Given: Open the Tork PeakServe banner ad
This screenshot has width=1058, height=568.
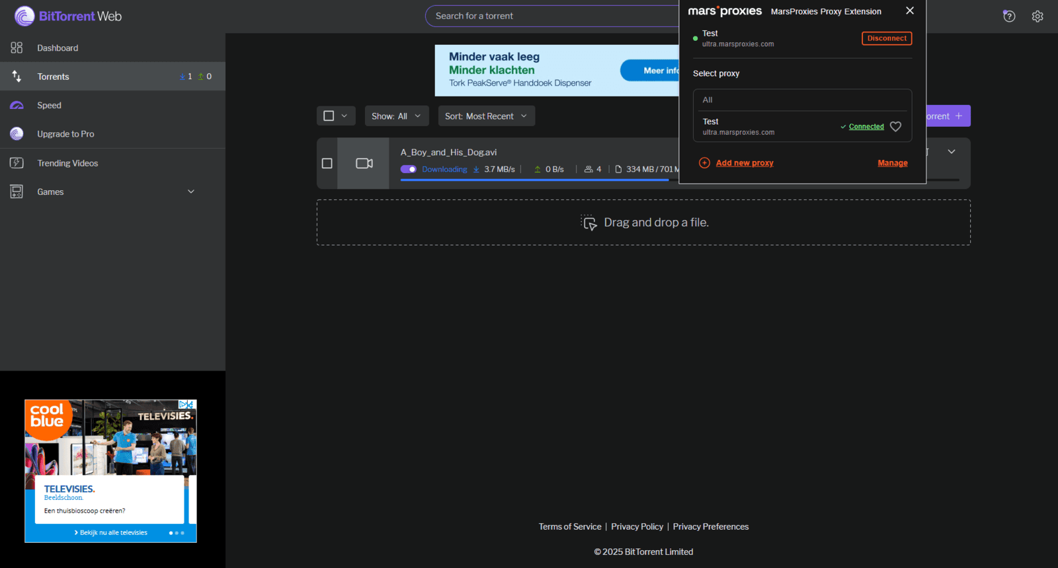Looking at the screenshot, I should [557, 71].
